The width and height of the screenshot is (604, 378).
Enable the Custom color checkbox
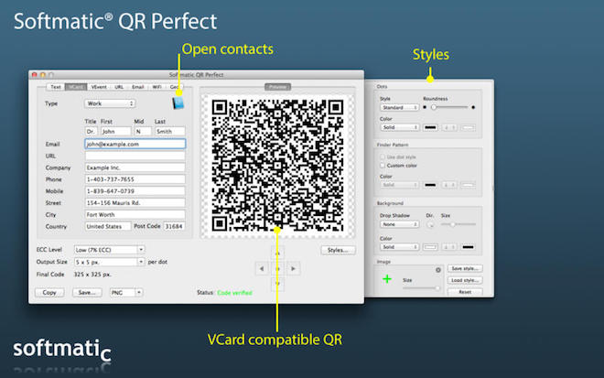coord(383,166)
